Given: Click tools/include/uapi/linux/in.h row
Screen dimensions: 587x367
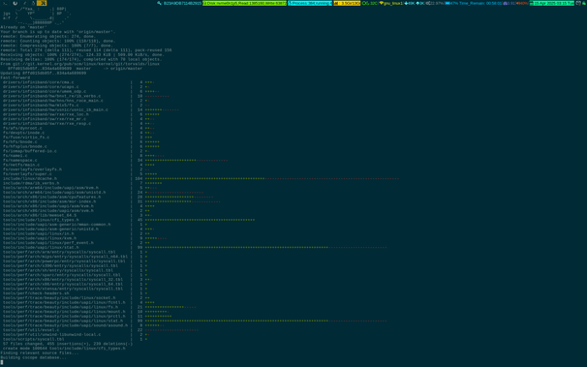Looking at the screenshot, I should tap(77, 233).
